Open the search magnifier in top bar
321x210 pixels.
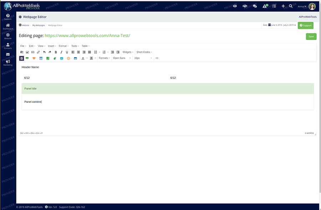tap(291, 6)
